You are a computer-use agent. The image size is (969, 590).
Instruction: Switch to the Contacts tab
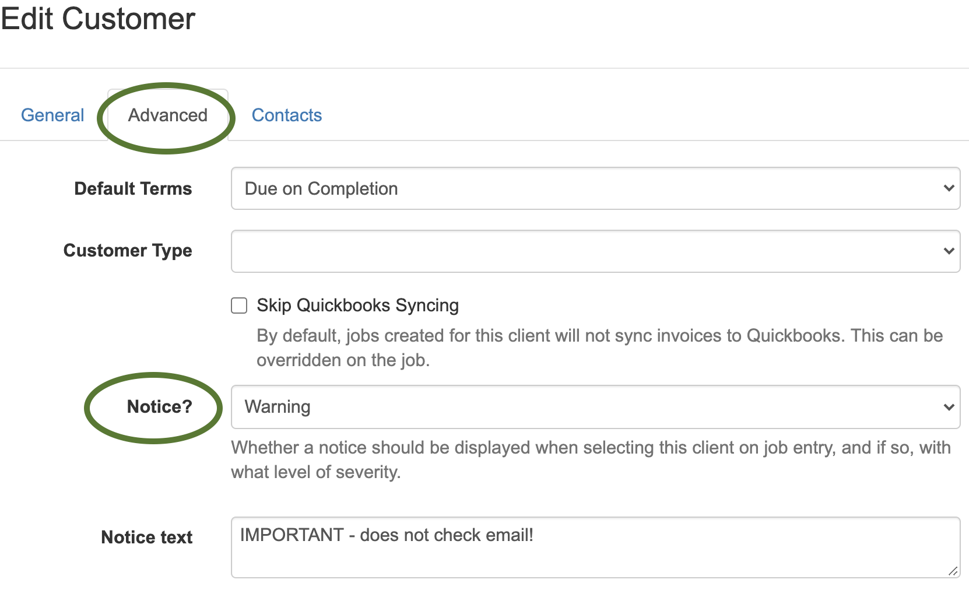coord(287,115)
